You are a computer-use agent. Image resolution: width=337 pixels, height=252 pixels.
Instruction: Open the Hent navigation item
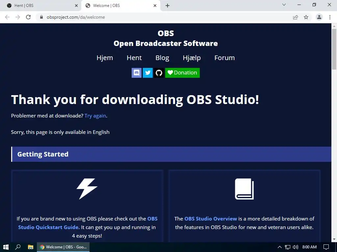pyautogui.click(x=134, y=58)
